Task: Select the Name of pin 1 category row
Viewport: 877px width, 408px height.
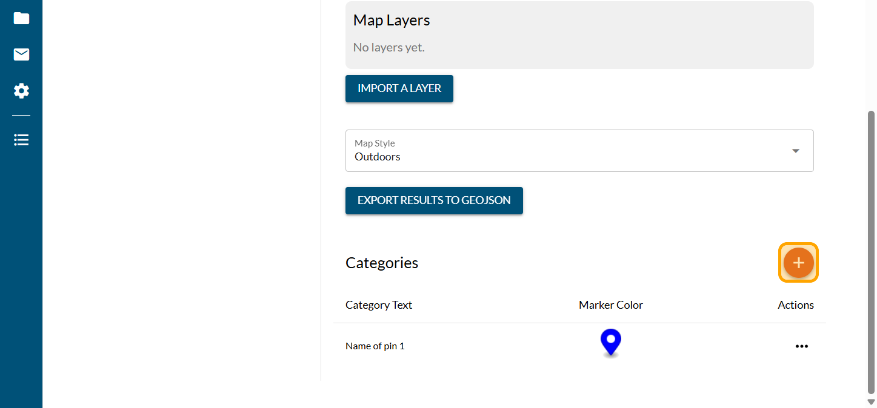Action: click(x=375, y=346)
